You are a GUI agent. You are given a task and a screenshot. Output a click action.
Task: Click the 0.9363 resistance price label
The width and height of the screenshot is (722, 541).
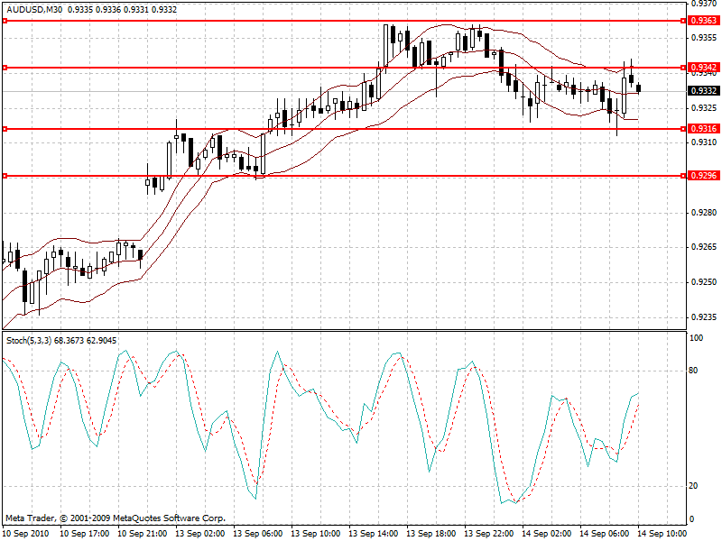(703, 20)
